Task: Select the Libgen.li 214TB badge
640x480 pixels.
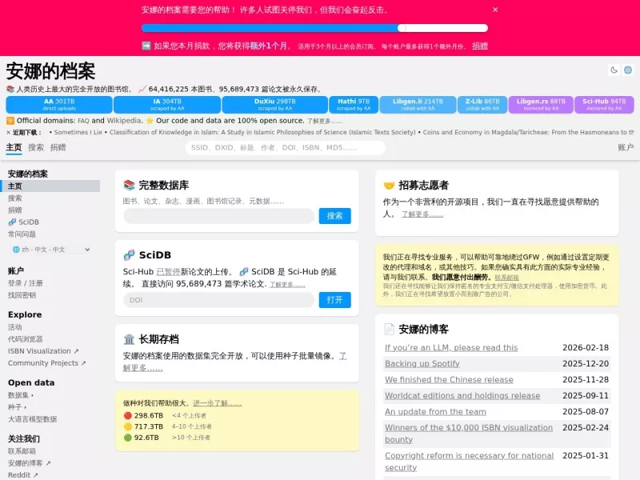Action: coord(418,105)
